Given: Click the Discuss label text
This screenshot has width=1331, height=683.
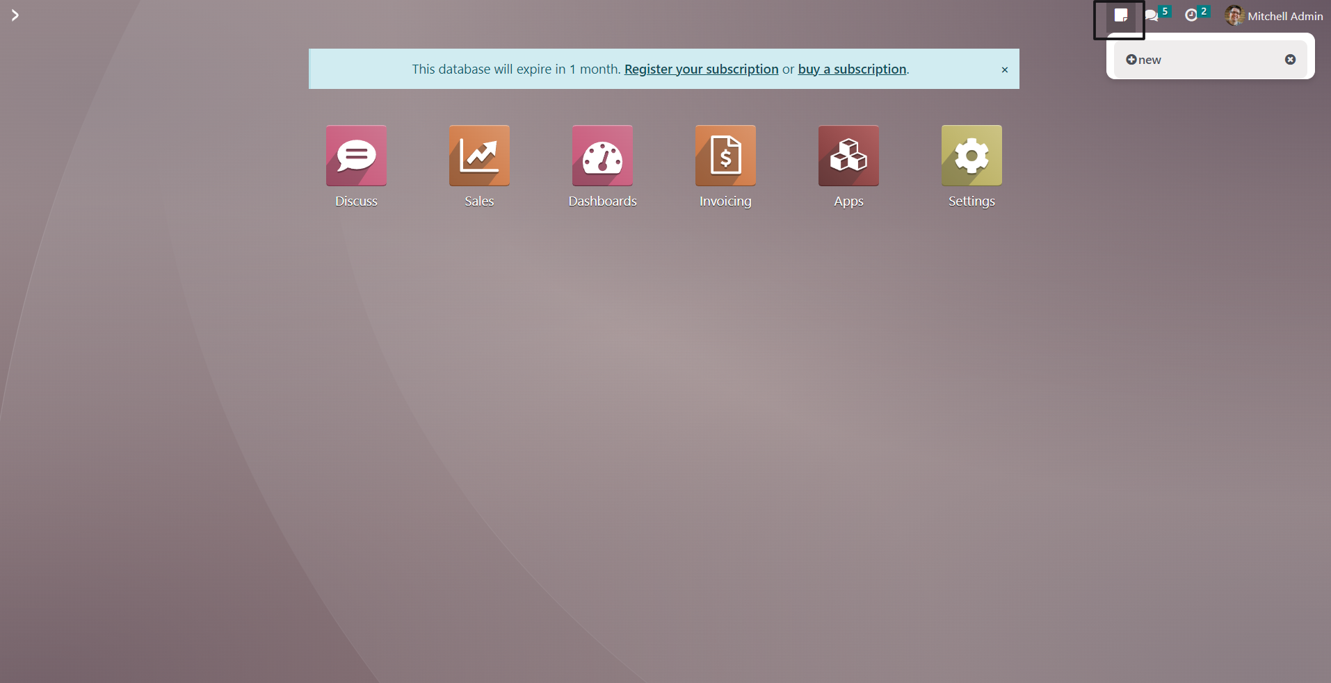Looking at the screenshot, I should (356, 201).
